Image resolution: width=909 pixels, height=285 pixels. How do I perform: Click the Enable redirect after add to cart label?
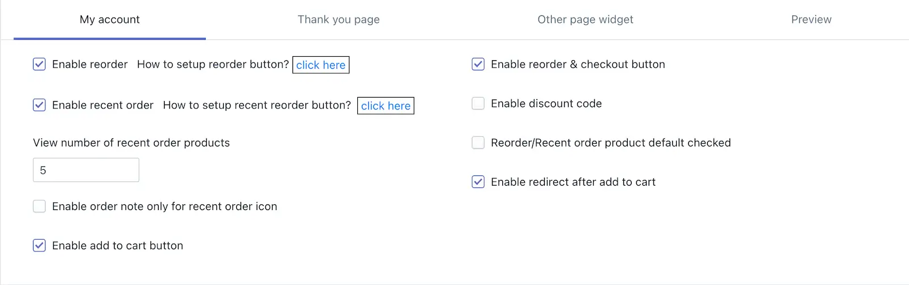[573, 182]
